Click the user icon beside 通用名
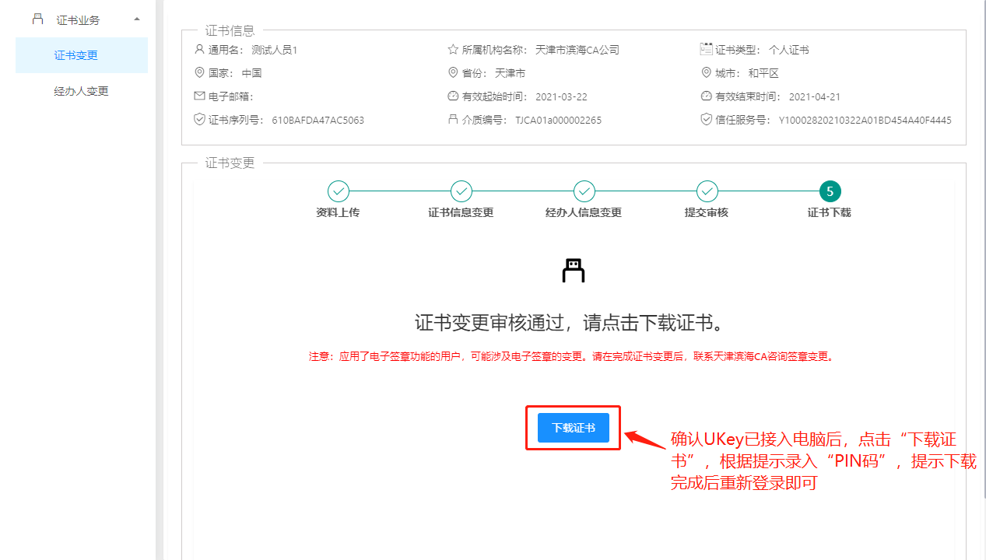The height and width of the screenshot is (560, 986). pos(199,50)
